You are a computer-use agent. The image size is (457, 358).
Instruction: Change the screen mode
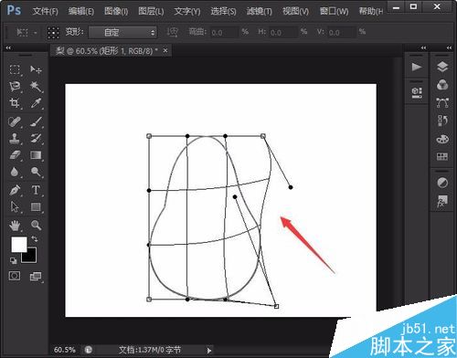point(36,277)
